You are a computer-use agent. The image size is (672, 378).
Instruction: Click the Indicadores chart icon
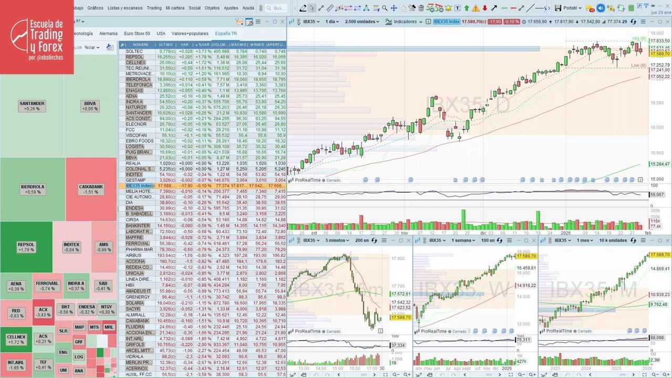point(389,22)
